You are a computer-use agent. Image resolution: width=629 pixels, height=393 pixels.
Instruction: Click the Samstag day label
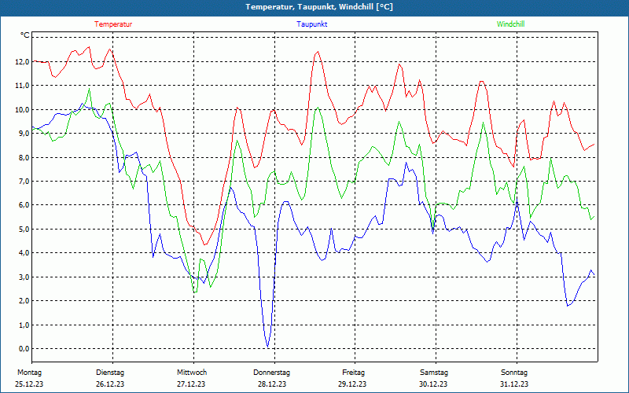[x=434, y=373]
